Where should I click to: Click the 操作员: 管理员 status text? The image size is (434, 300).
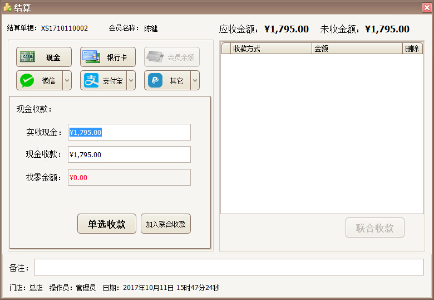tap(72, 288)
